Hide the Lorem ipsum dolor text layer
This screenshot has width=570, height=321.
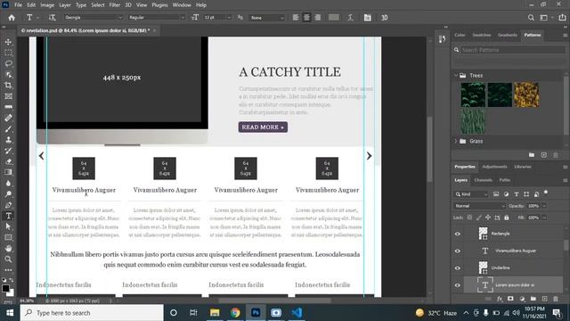458,285
